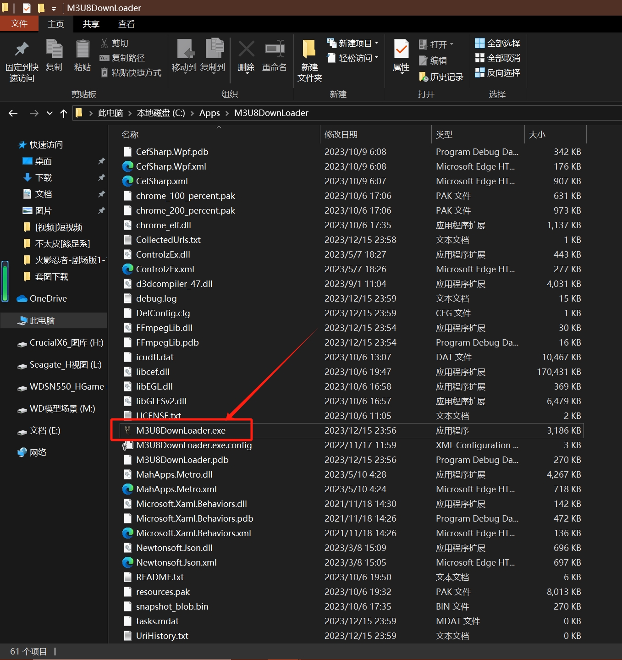Expand the chevron after 此电脑 in address bar
This screenshot has width=622, height=660.
(130, 113)
